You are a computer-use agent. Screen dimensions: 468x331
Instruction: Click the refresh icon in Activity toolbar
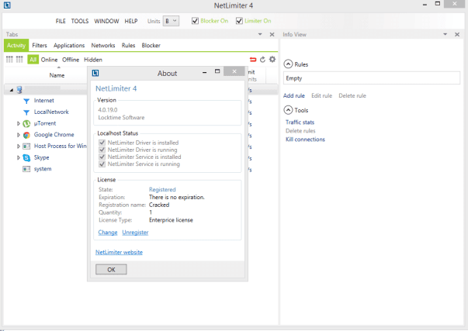tap(262, 60)
